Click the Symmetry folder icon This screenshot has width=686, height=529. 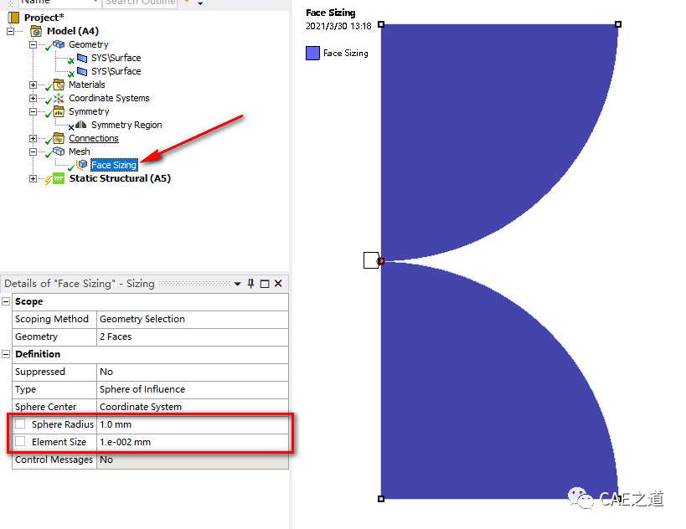click(x=59, y=111)
